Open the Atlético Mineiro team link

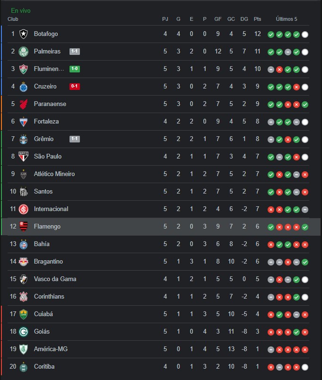click(x=54, y=174)
